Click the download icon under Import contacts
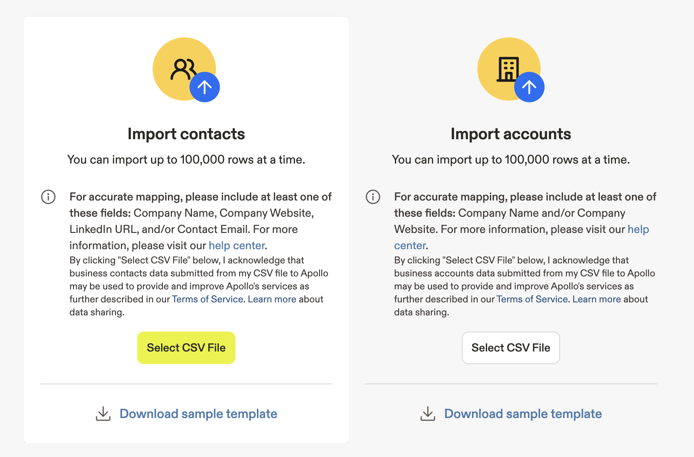 103,414
